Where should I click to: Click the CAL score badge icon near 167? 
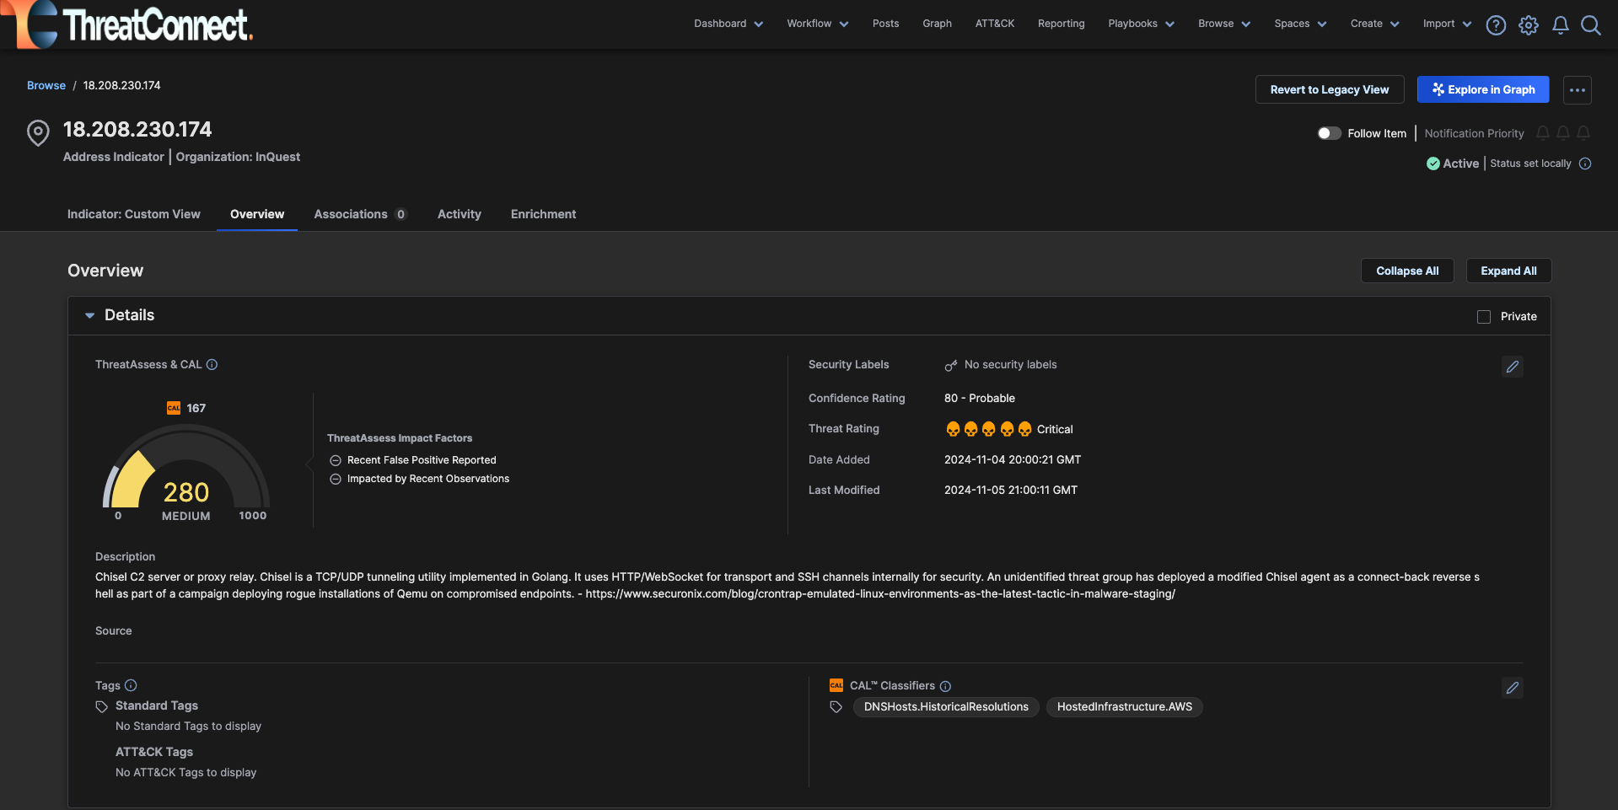174,408
